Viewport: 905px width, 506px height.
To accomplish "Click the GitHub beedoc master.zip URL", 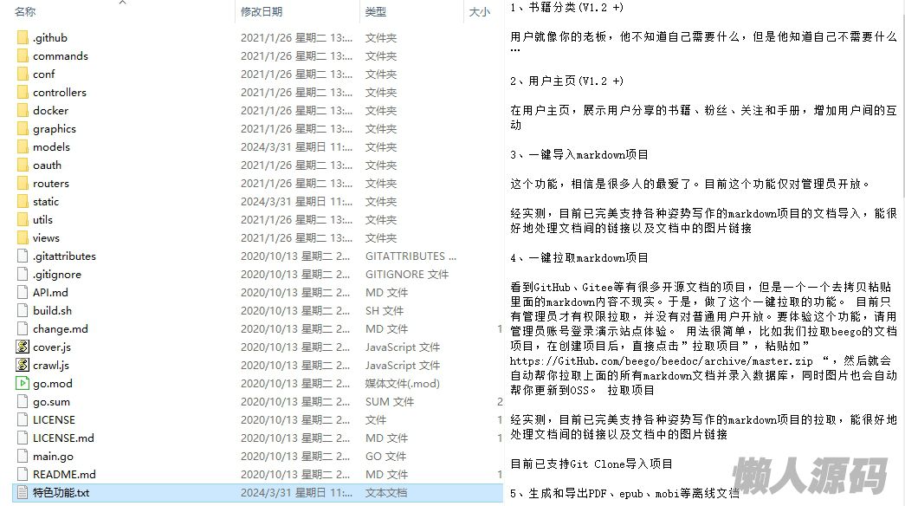I will click(x=662, y=361).
